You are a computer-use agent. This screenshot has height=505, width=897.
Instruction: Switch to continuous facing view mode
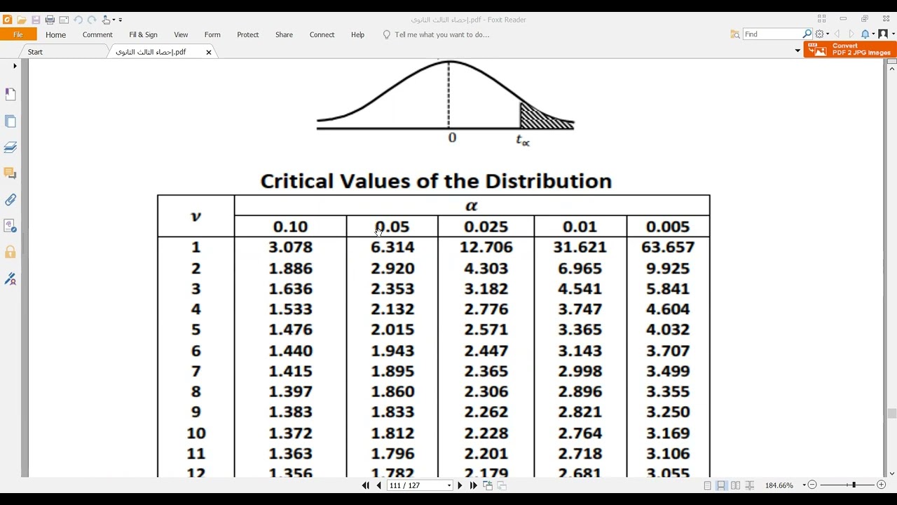[749, 485]
